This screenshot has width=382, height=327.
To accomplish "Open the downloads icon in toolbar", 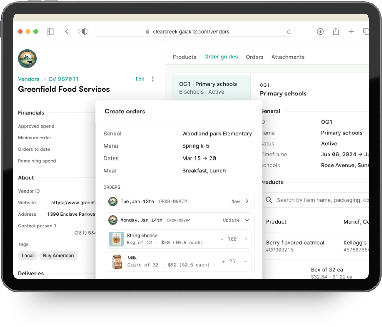I will tap(320, 31).
